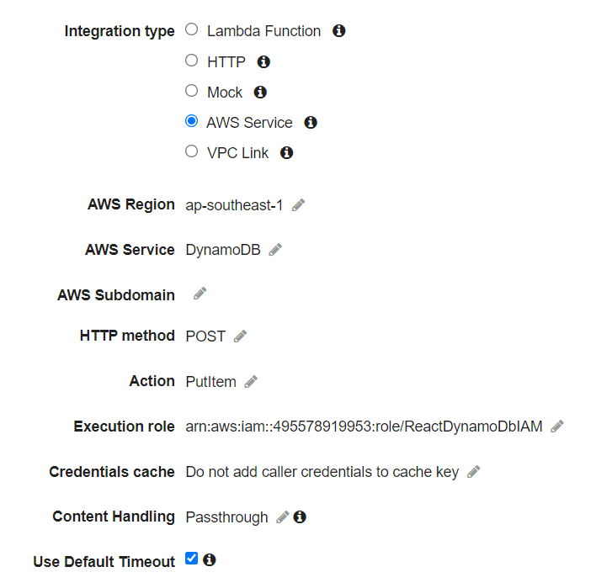Edit Credentials cache setting pencil icon
596x588 pixels.
point(474,471)
